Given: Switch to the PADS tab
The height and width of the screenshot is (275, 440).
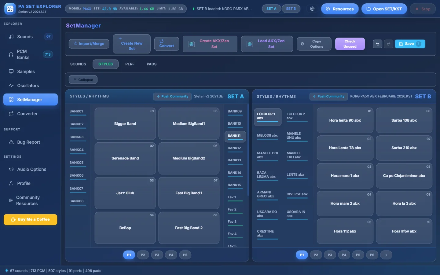Looking at the screenshot, I should click(152, 64).
